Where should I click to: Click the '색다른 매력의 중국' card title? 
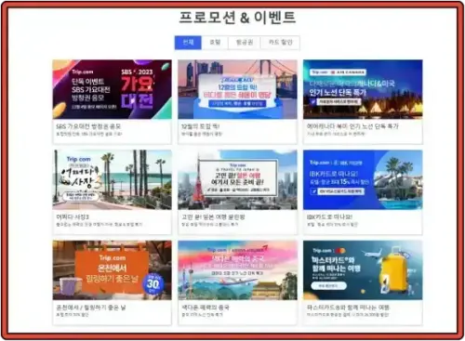[206, 308]
